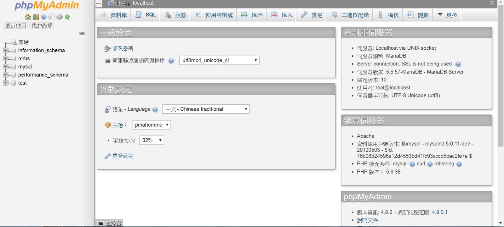Open server connection collation dropdown
The height and width of the screenshot is (227, 504).
(x=219, y=60)
